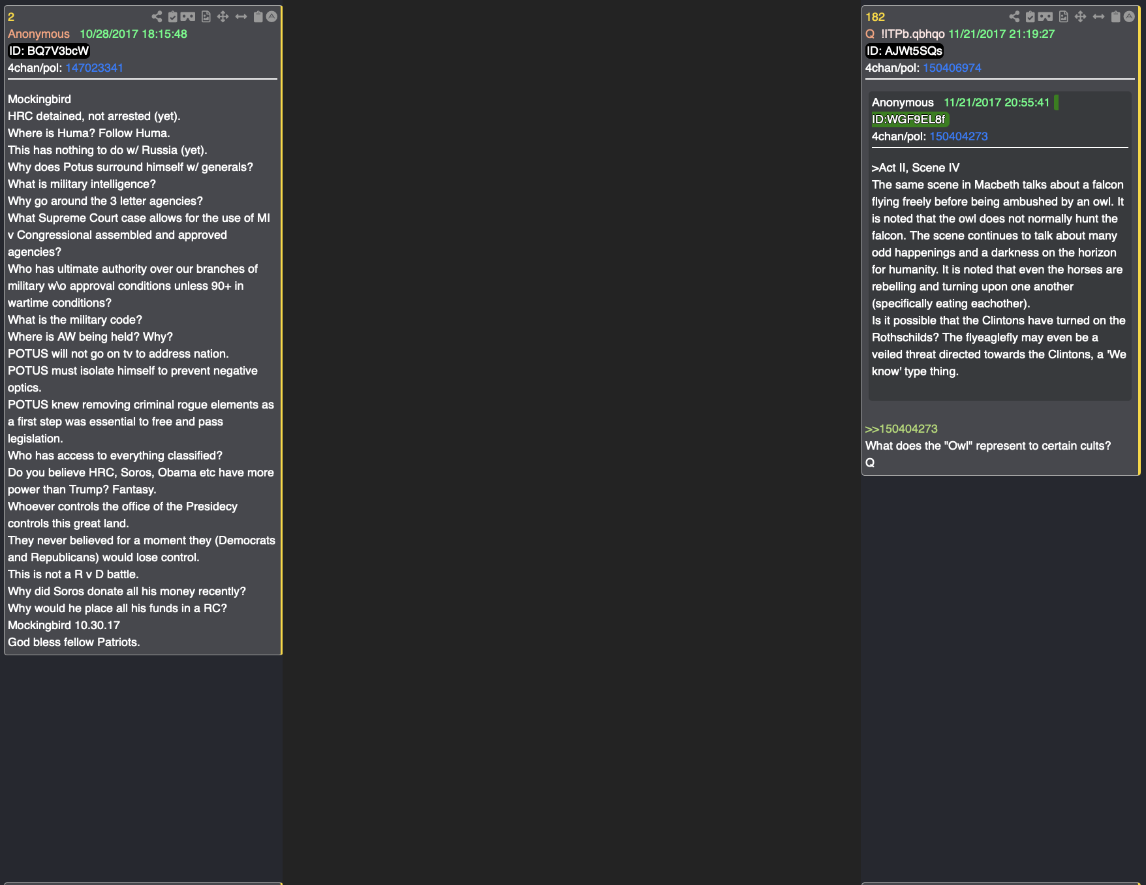The width and height of the screenshot is (1146, 885).
Task: Click the horizontal resize arrows on post 2
Action: point(241,17)
